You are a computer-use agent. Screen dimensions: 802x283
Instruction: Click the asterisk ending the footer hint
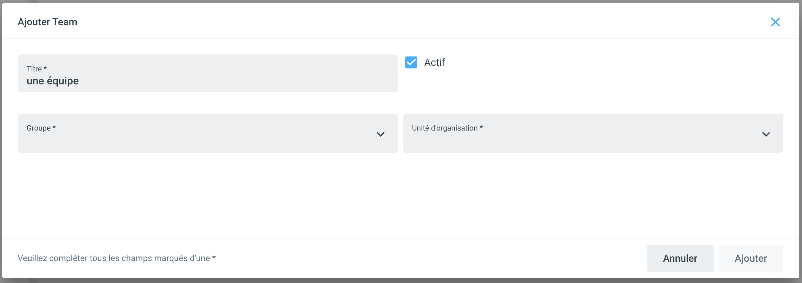214,258
